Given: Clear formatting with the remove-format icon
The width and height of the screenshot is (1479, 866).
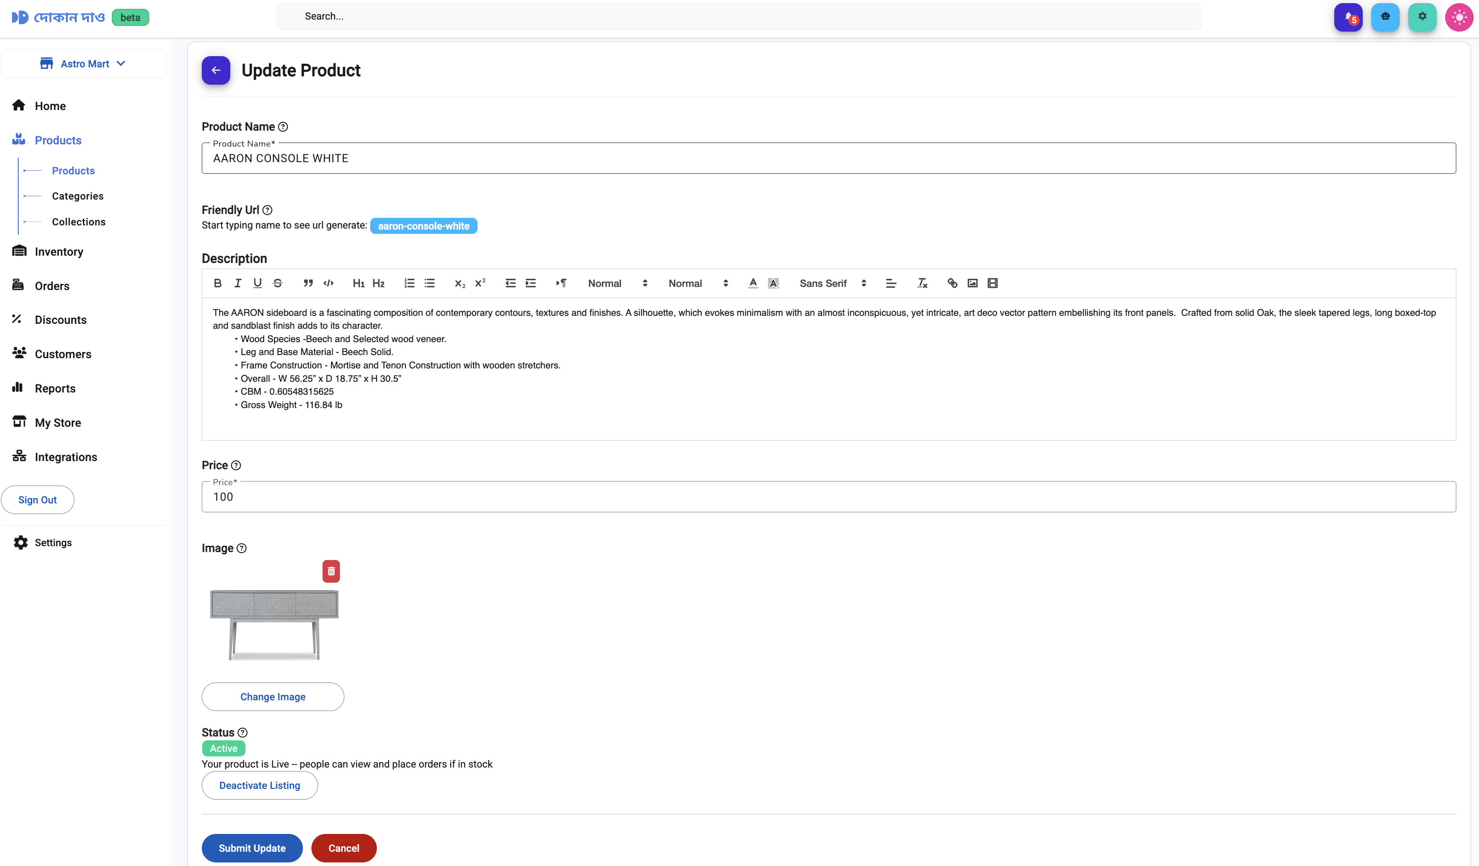Looking at the screenshot, I should click(x=922, y=283).
